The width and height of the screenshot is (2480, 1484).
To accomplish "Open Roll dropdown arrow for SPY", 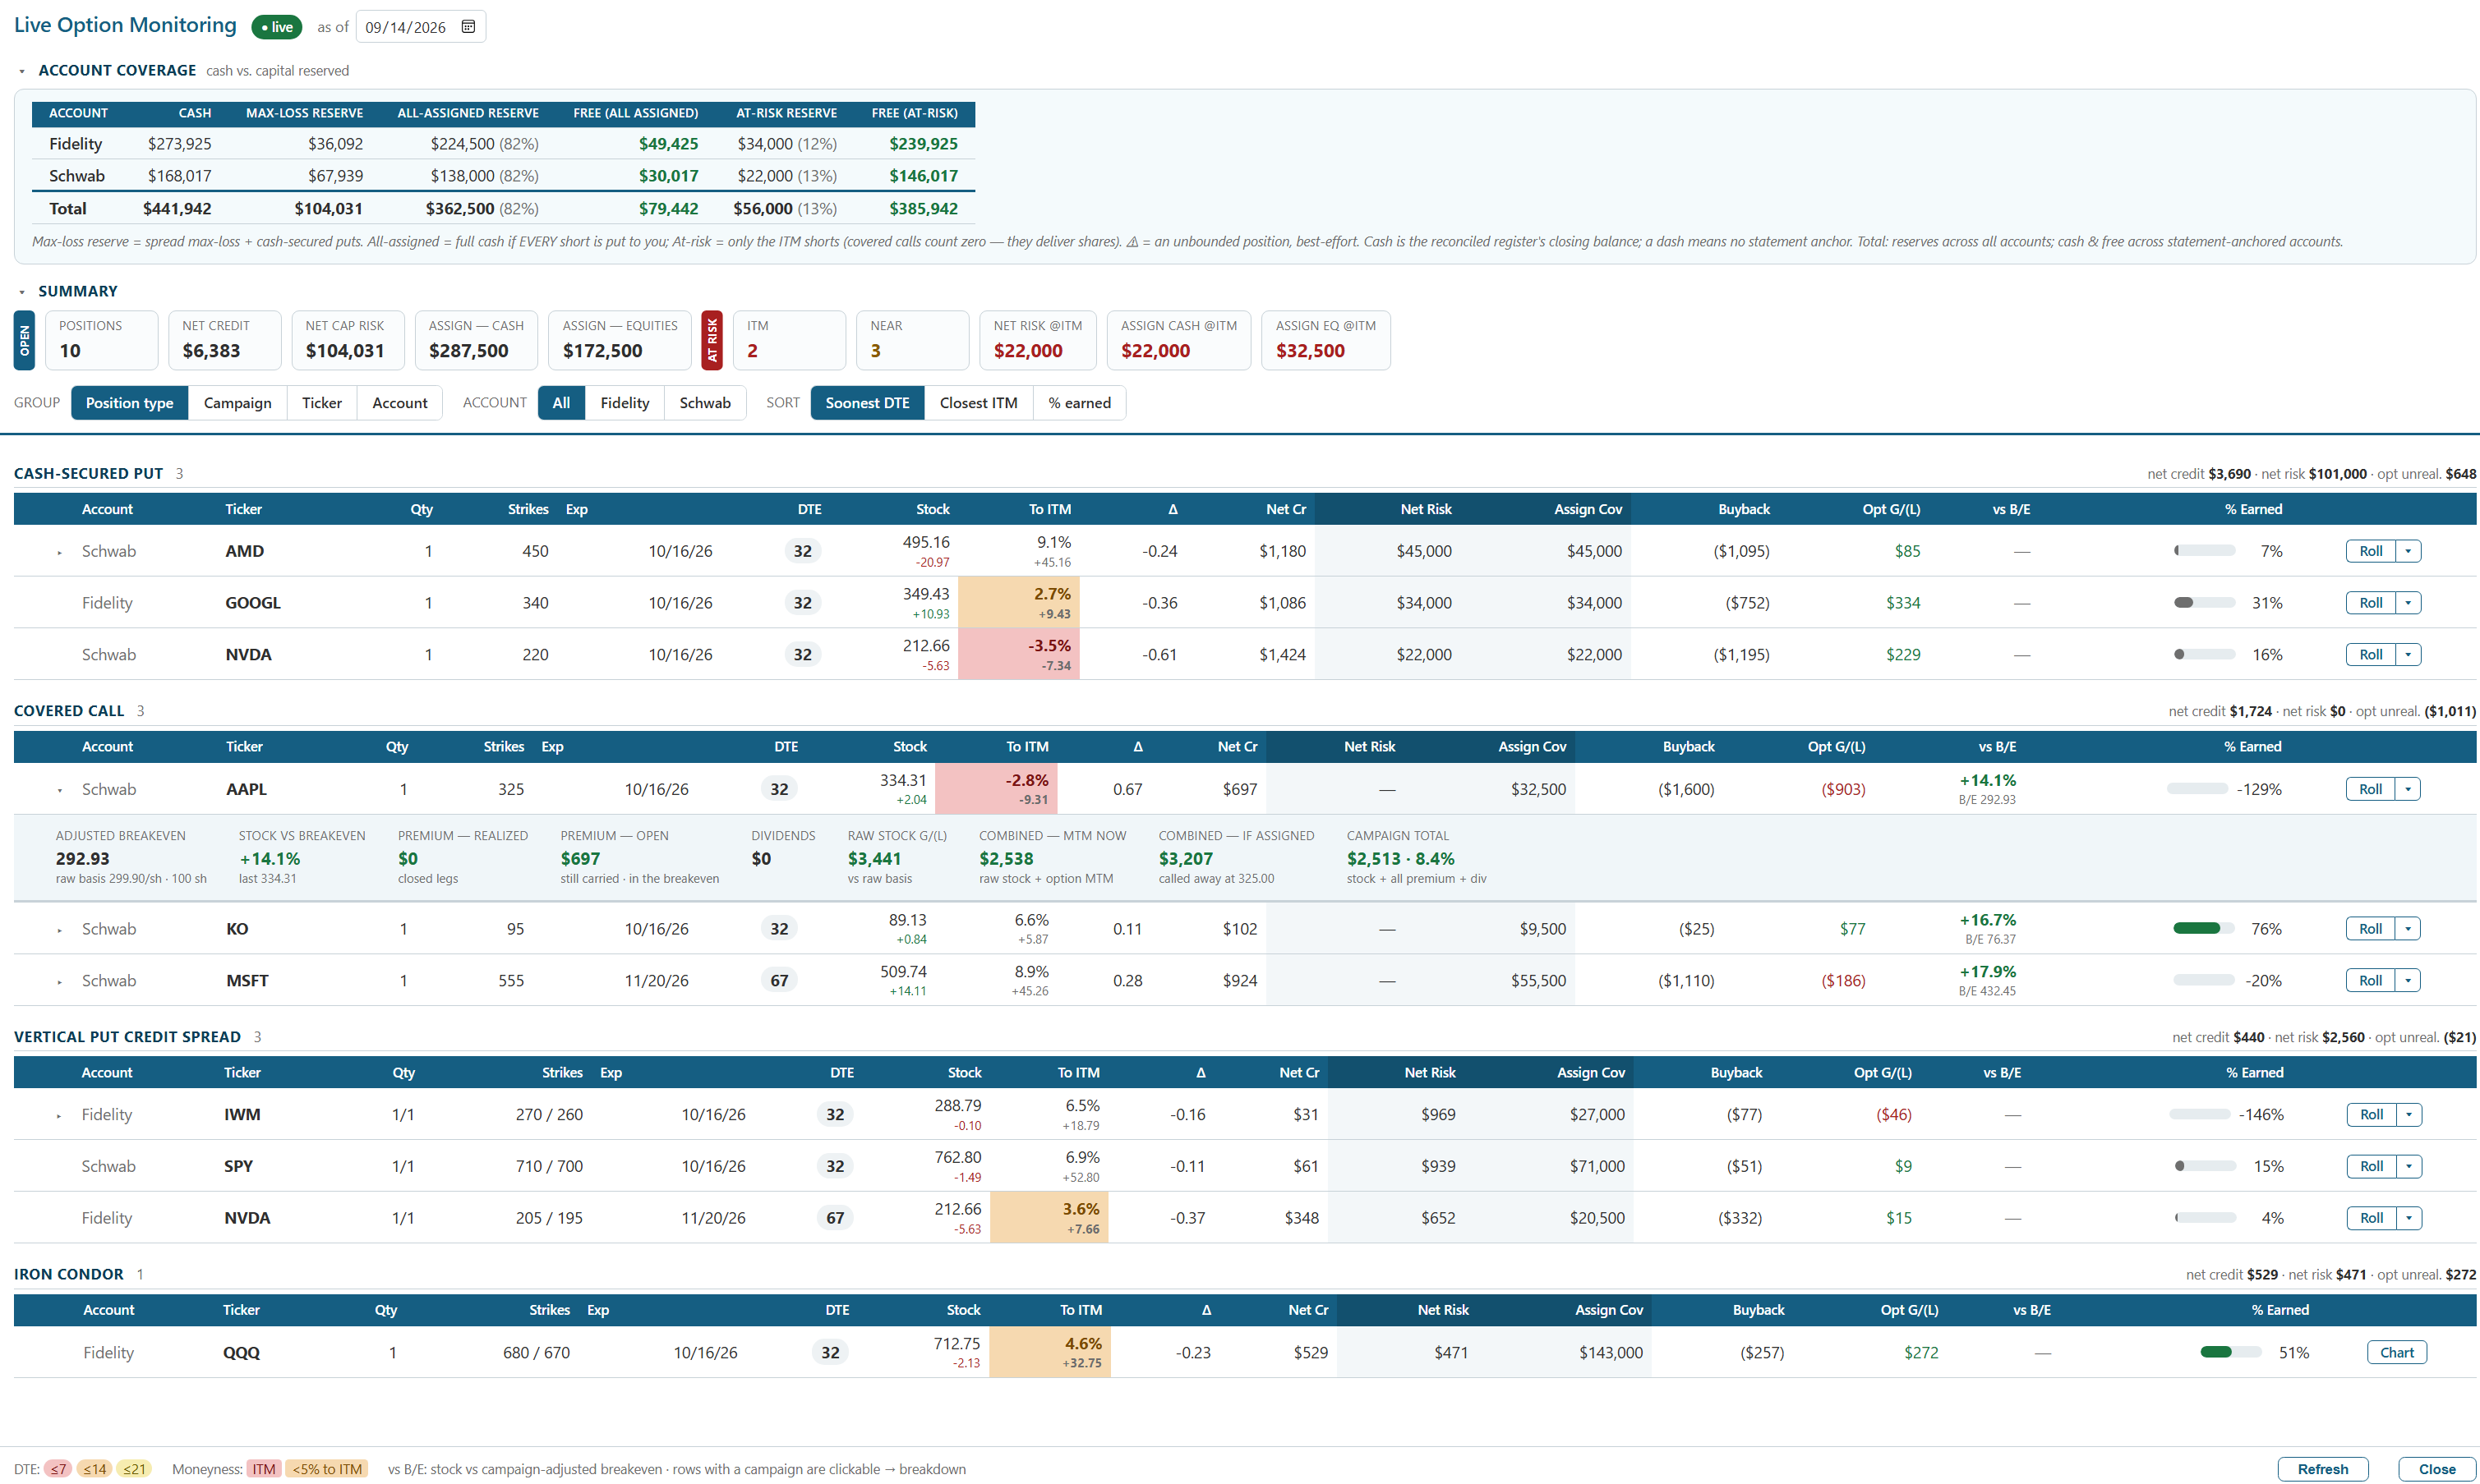I will coord(2409,1166).
